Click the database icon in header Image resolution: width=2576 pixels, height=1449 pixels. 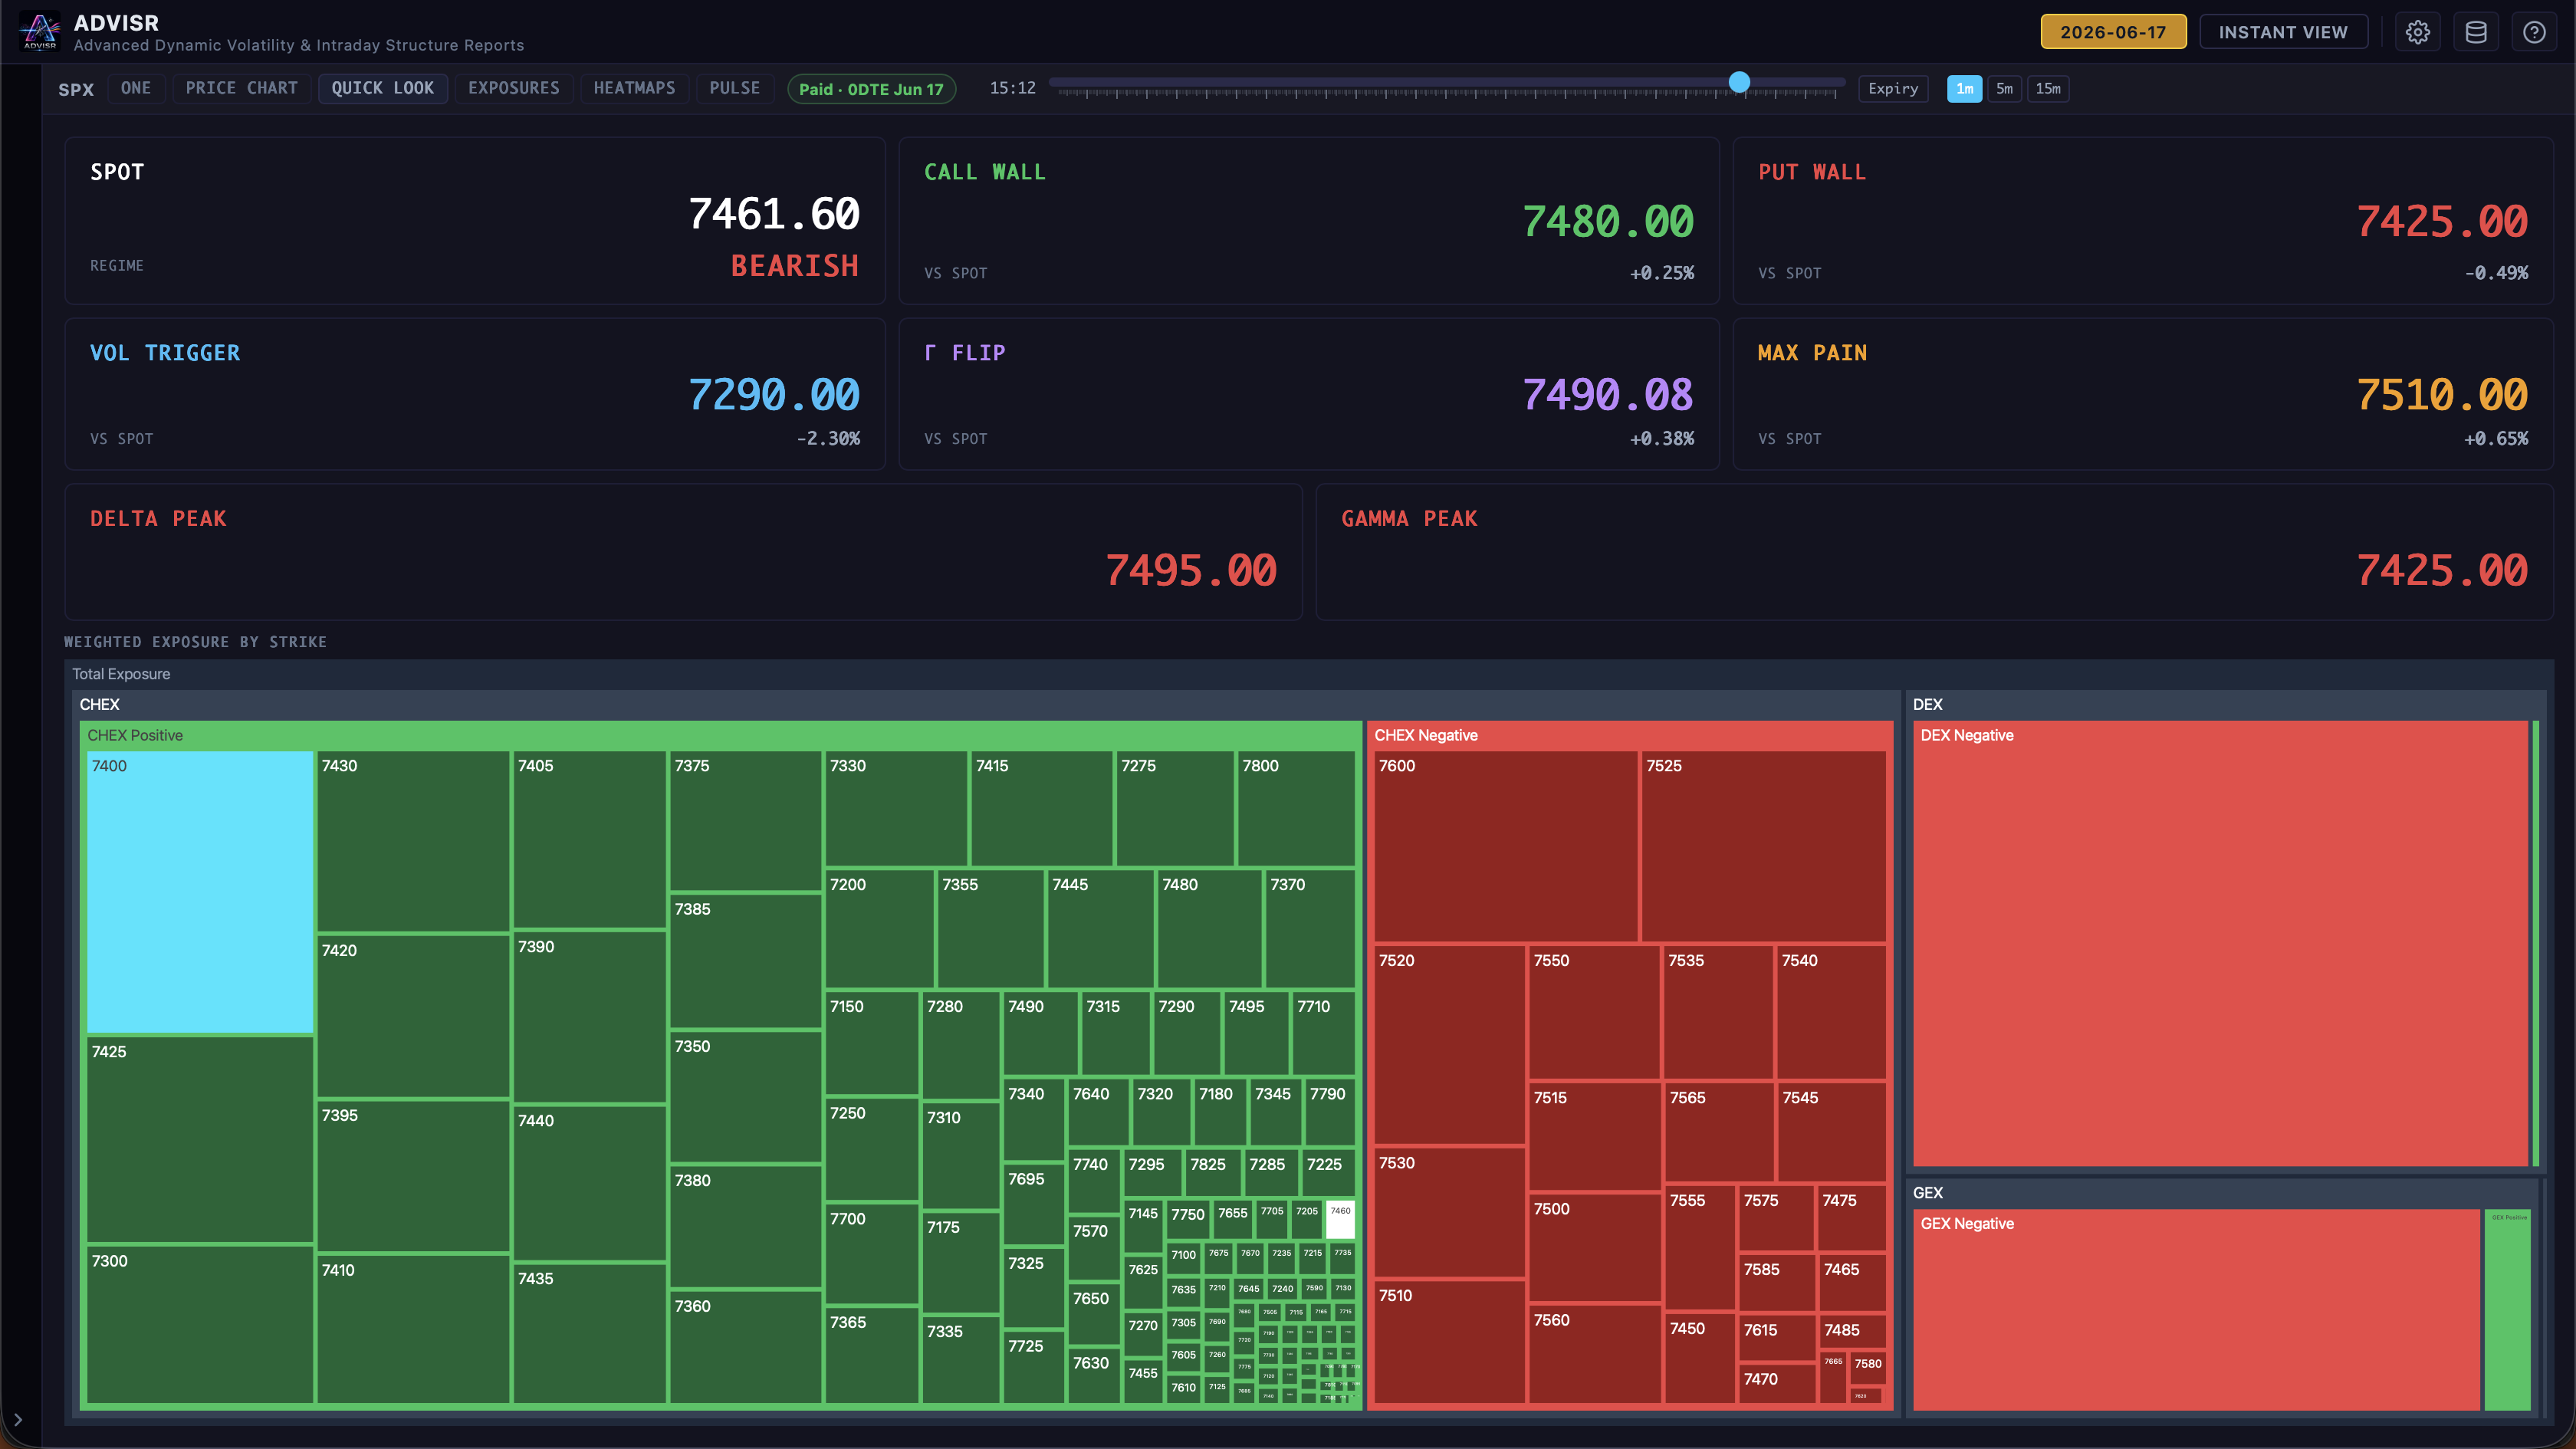[2476, 32]
